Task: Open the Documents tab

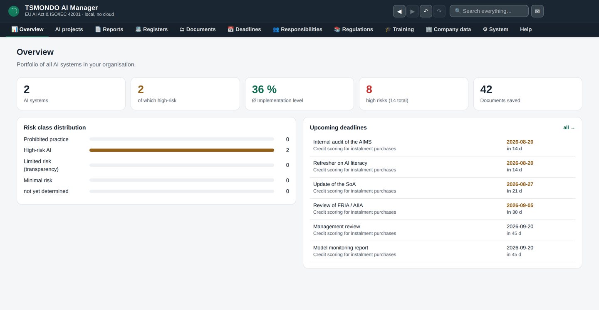Action: tap(198, 29)
